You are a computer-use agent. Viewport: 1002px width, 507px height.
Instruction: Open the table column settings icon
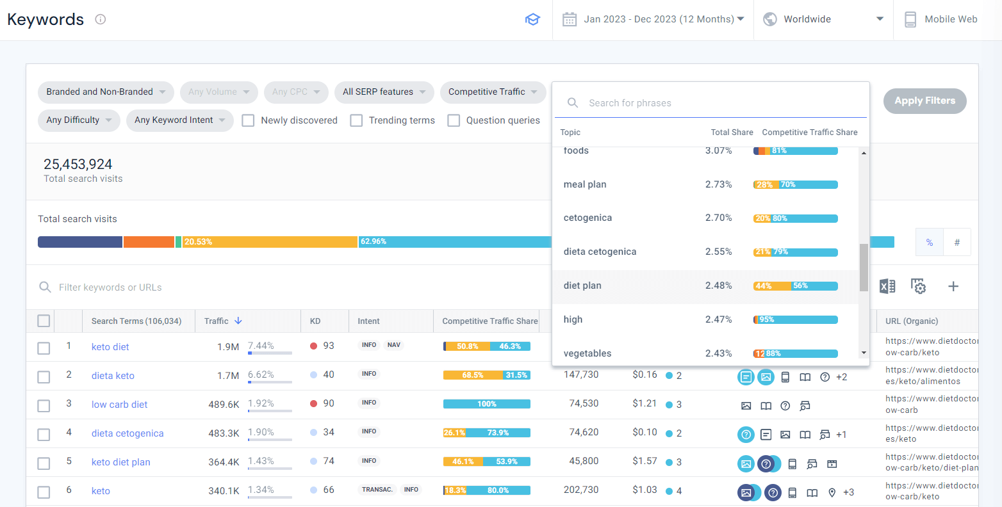pos(919,286)
